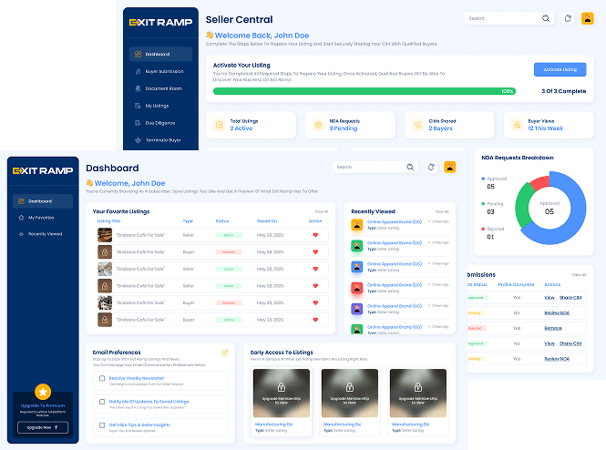
Task: Click the heart icon on first favorite listing
Action: pos(316,234)
